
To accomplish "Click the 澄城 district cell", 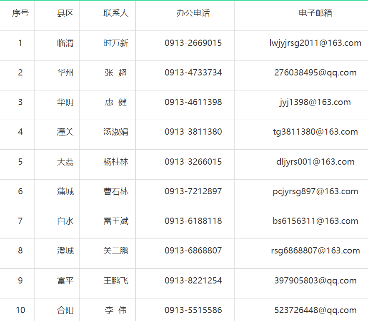I will coord(65,251).
